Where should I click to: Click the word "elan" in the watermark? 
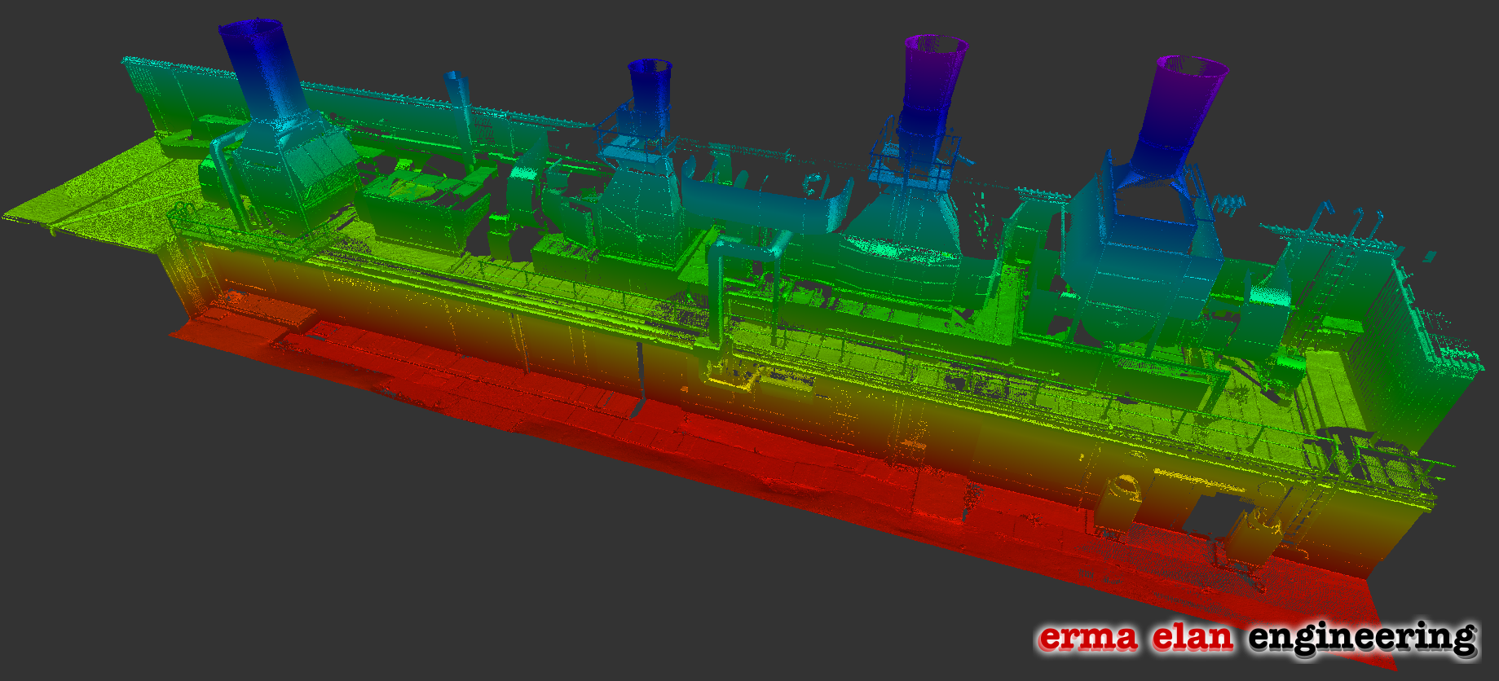[x=1193, y=638]
